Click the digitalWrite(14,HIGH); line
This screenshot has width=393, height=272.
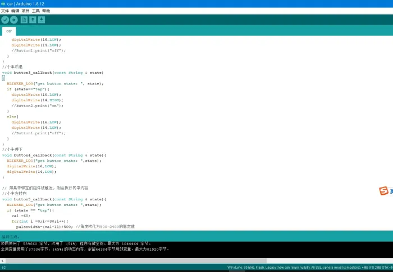(38, 100)
